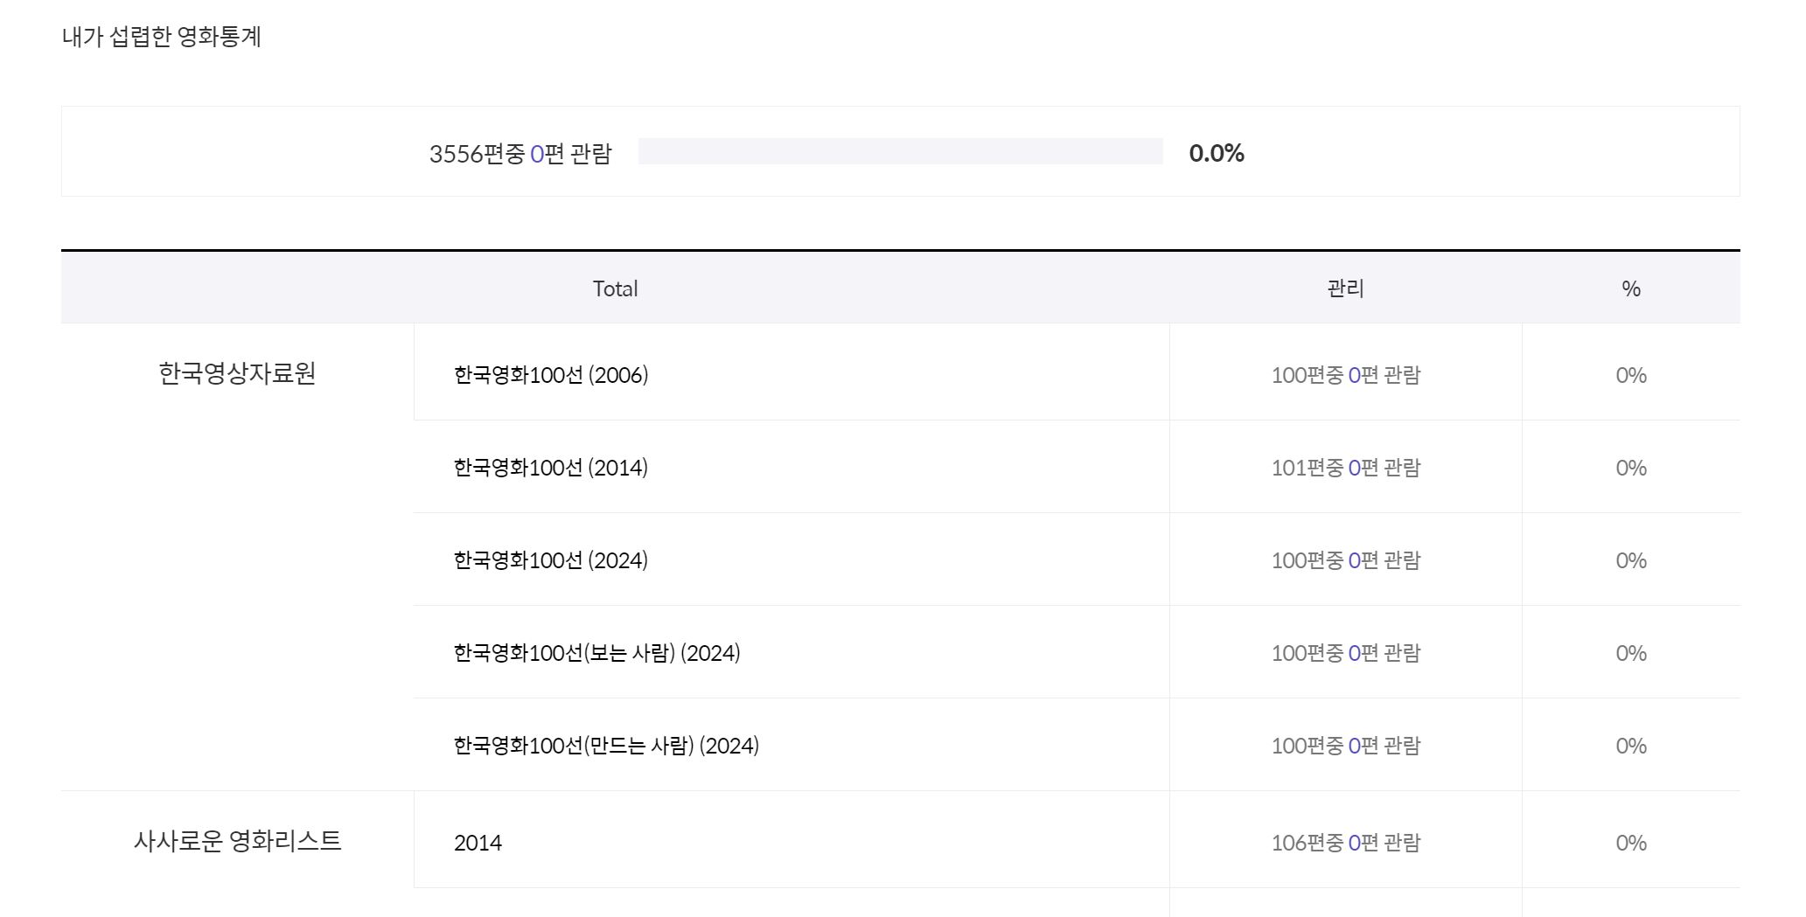Open the 한국영화100선 (2024) list
This screenshot has width=1806, height=917.
pos(551,560)
